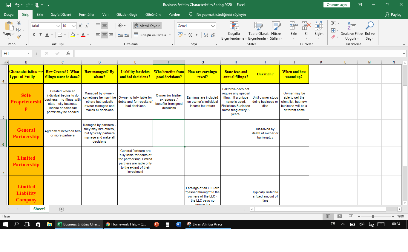
Task: Open the Hücre Stilleri gallery
Action: [276, 31]
